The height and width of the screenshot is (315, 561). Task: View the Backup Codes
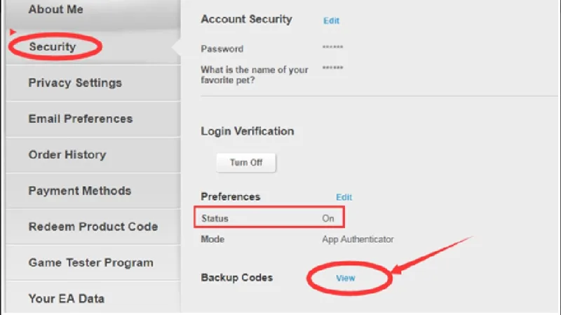point(346,278)
